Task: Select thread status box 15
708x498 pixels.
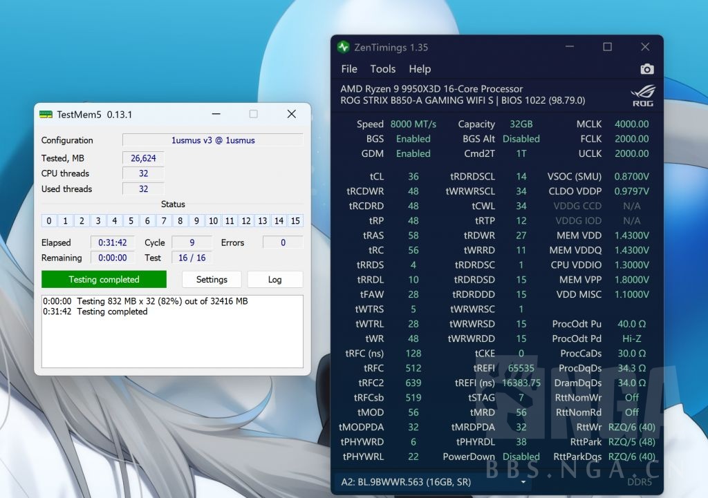Action: tap(295, 221)
